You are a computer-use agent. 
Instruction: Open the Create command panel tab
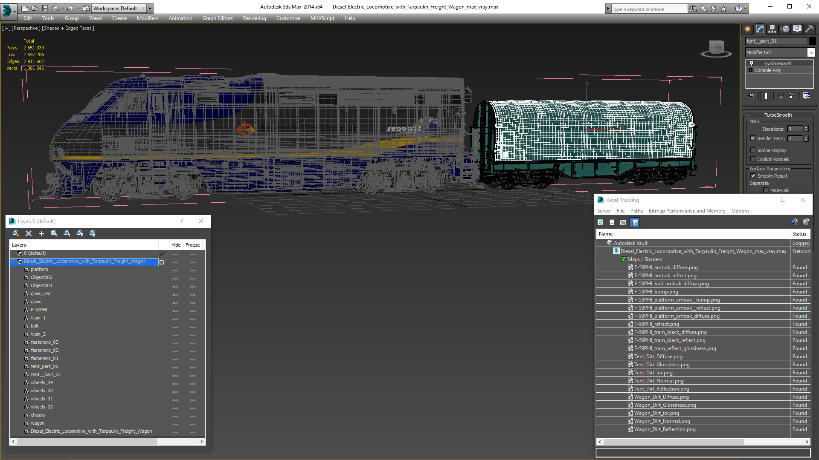(748, 29)
